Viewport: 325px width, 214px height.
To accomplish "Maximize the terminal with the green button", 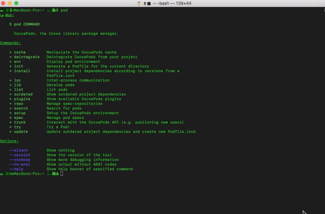I will [17, 3].
